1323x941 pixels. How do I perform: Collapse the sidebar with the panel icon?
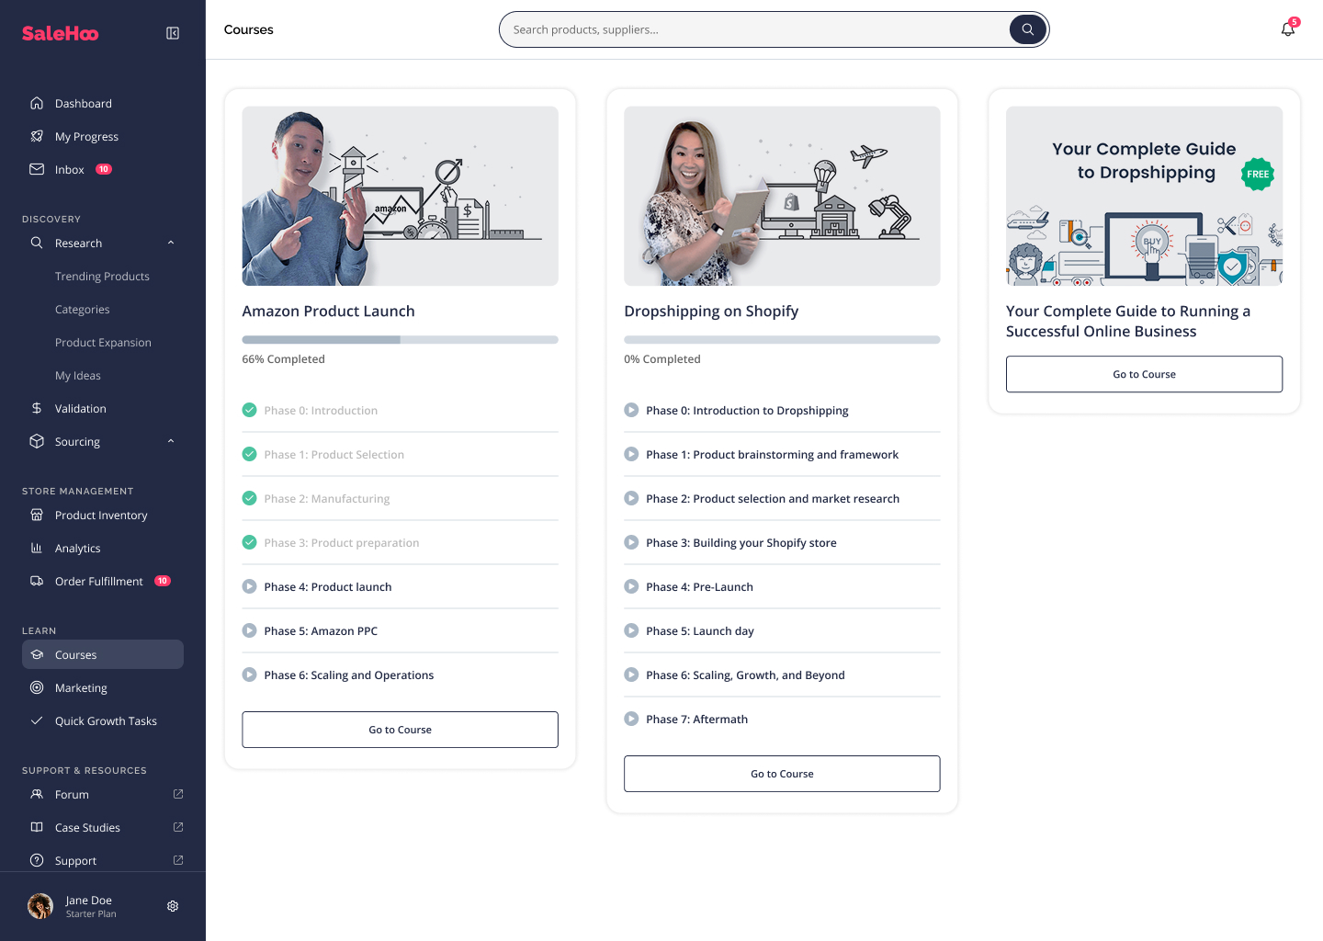pyautogui.click(x=173, y=33)
